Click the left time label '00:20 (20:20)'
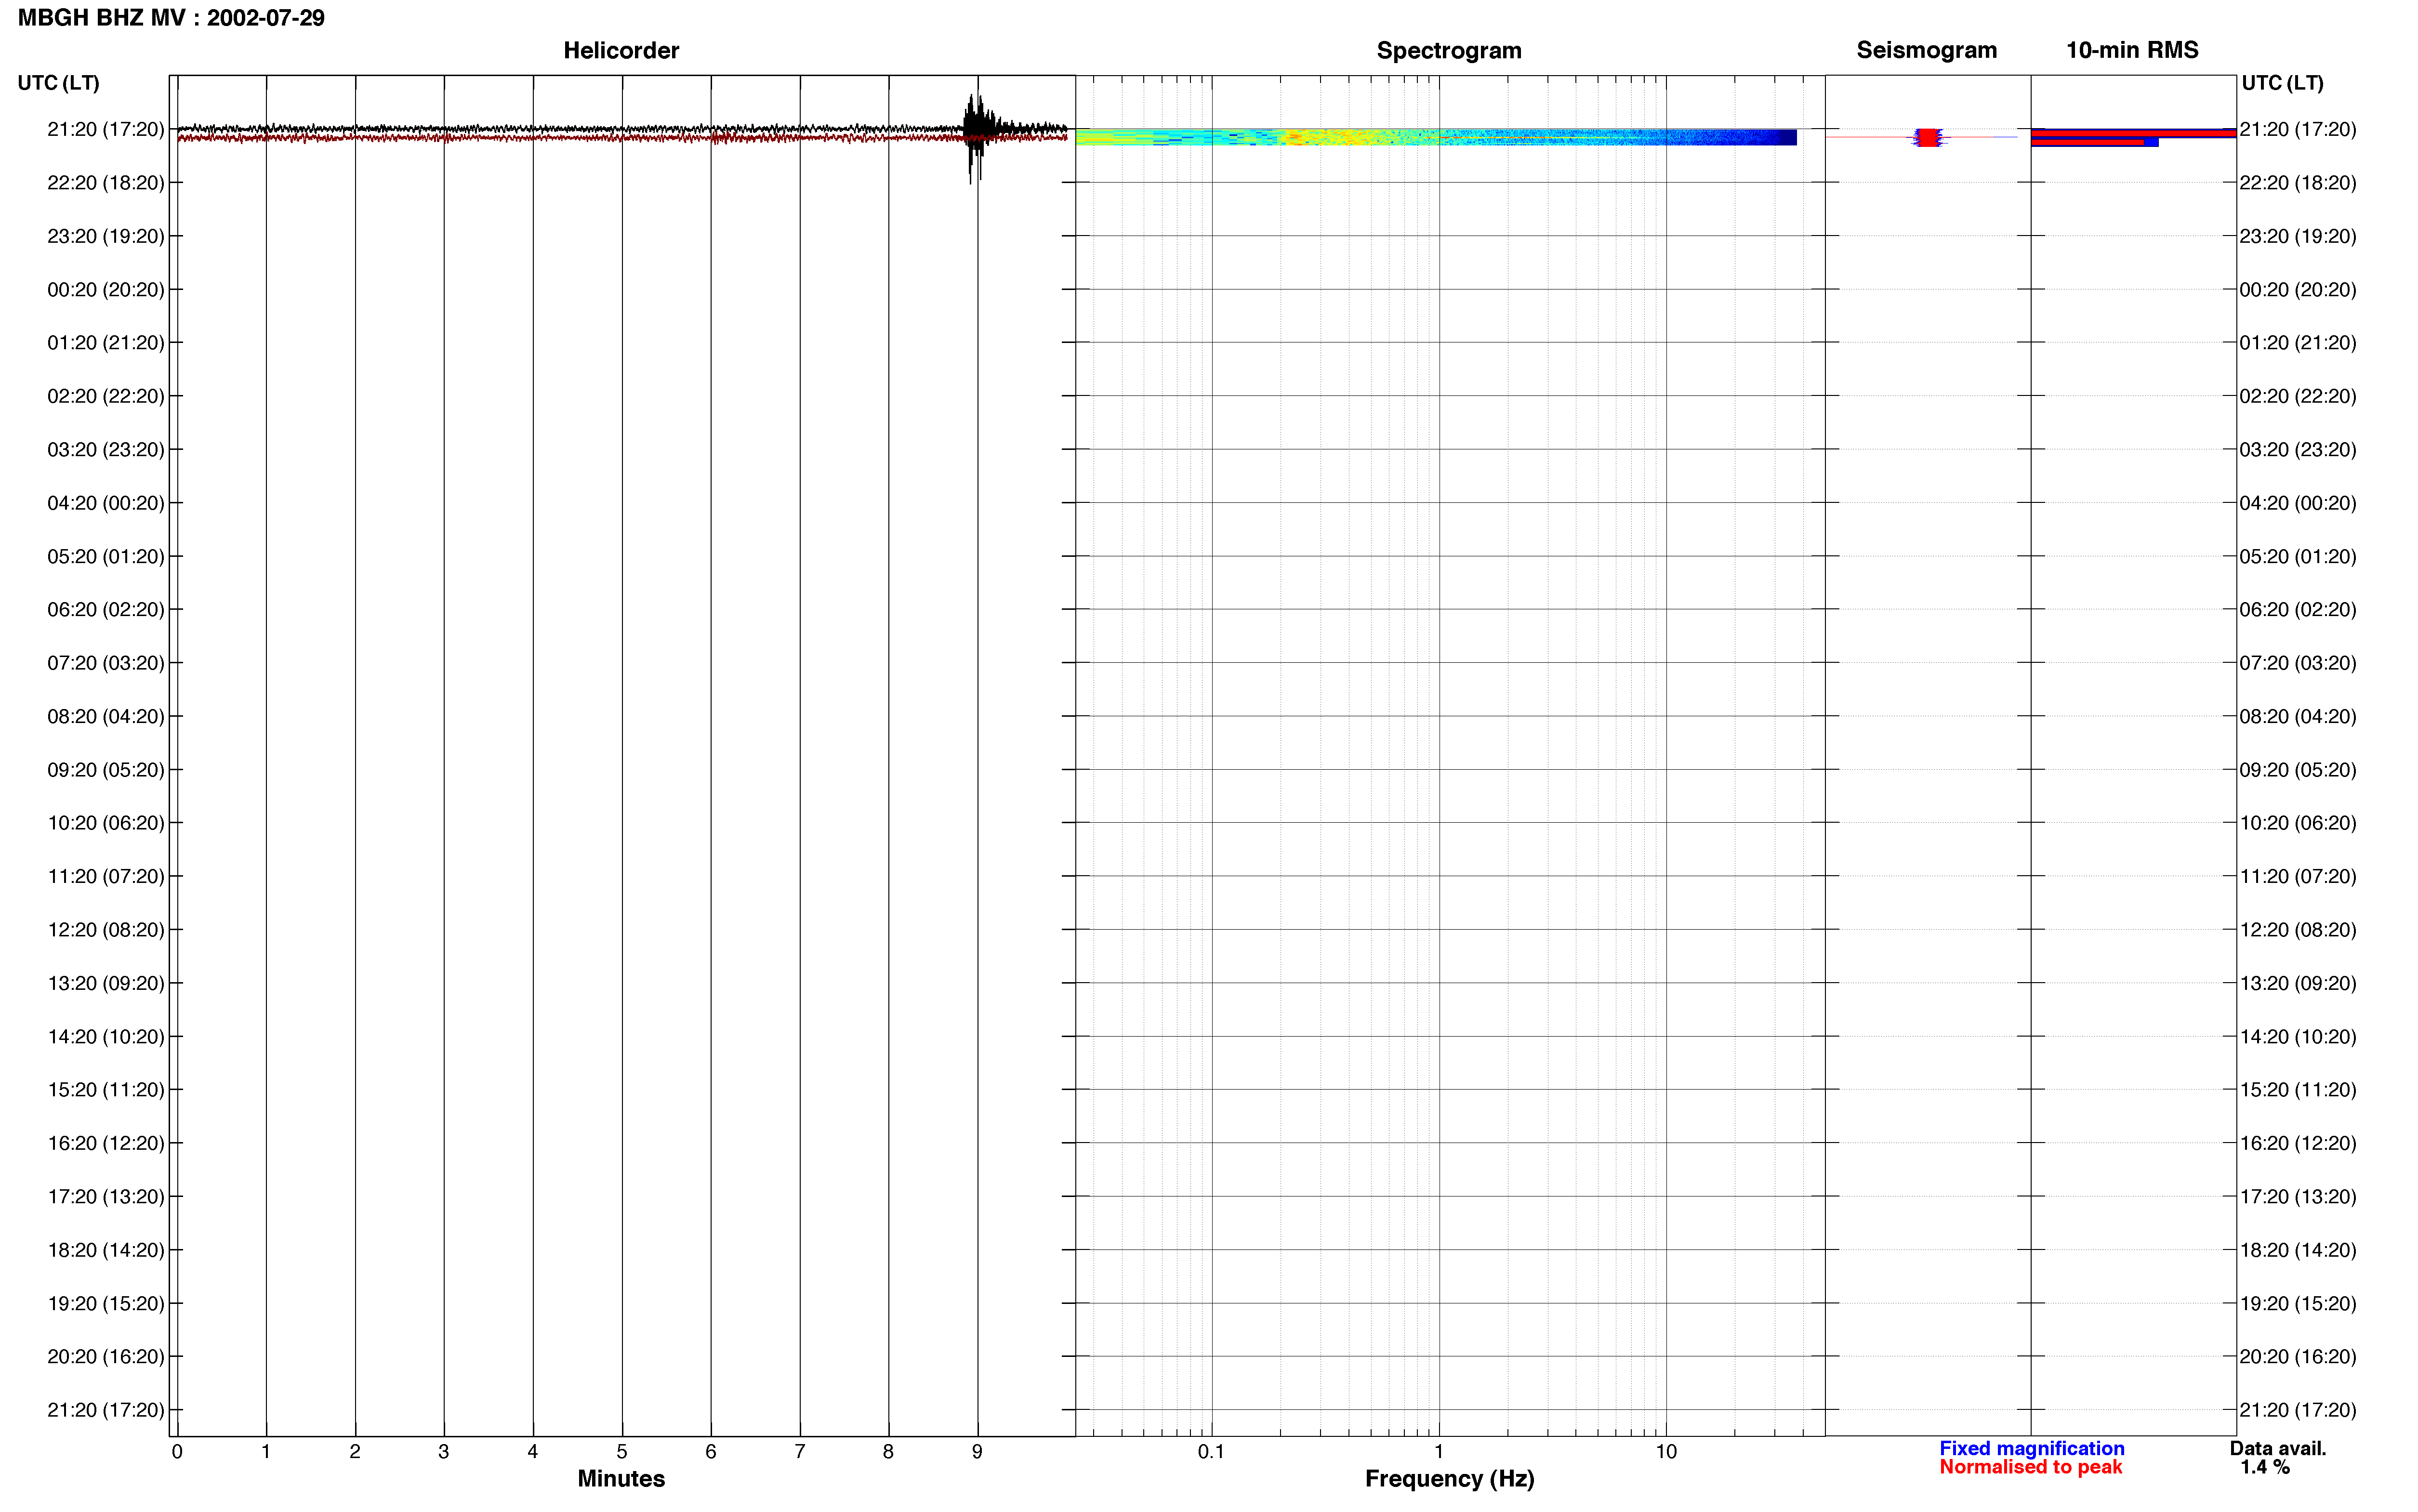 click(106, 290)
